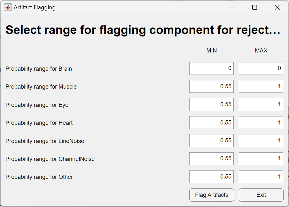289x207 pixels.
Task: Click the LineNoise MIN probability box
Action: coord(211,140)
